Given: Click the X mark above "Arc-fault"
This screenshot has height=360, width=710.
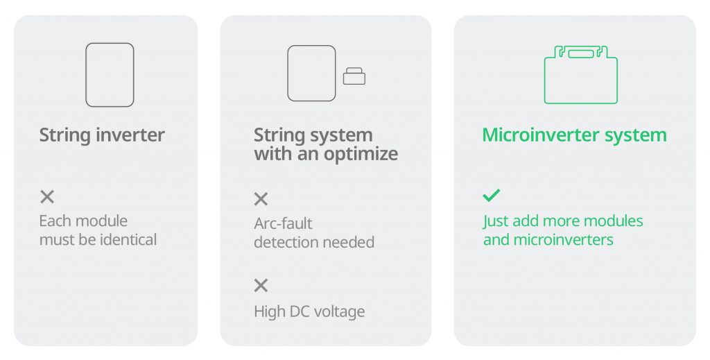Looking at the screenshot, I should (261, 200).
